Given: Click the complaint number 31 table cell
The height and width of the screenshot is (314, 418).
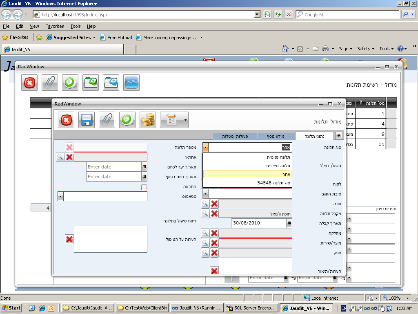Looking at the screenshot, I should coord(371,144).
